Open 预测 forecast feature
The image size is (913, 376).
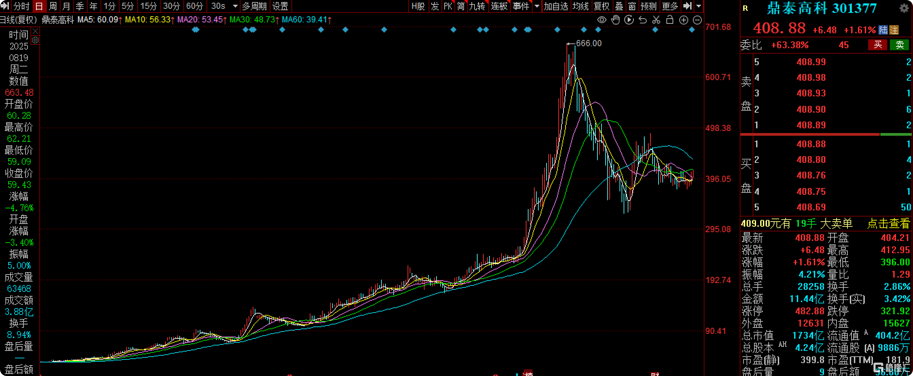(x=648, y=6)
